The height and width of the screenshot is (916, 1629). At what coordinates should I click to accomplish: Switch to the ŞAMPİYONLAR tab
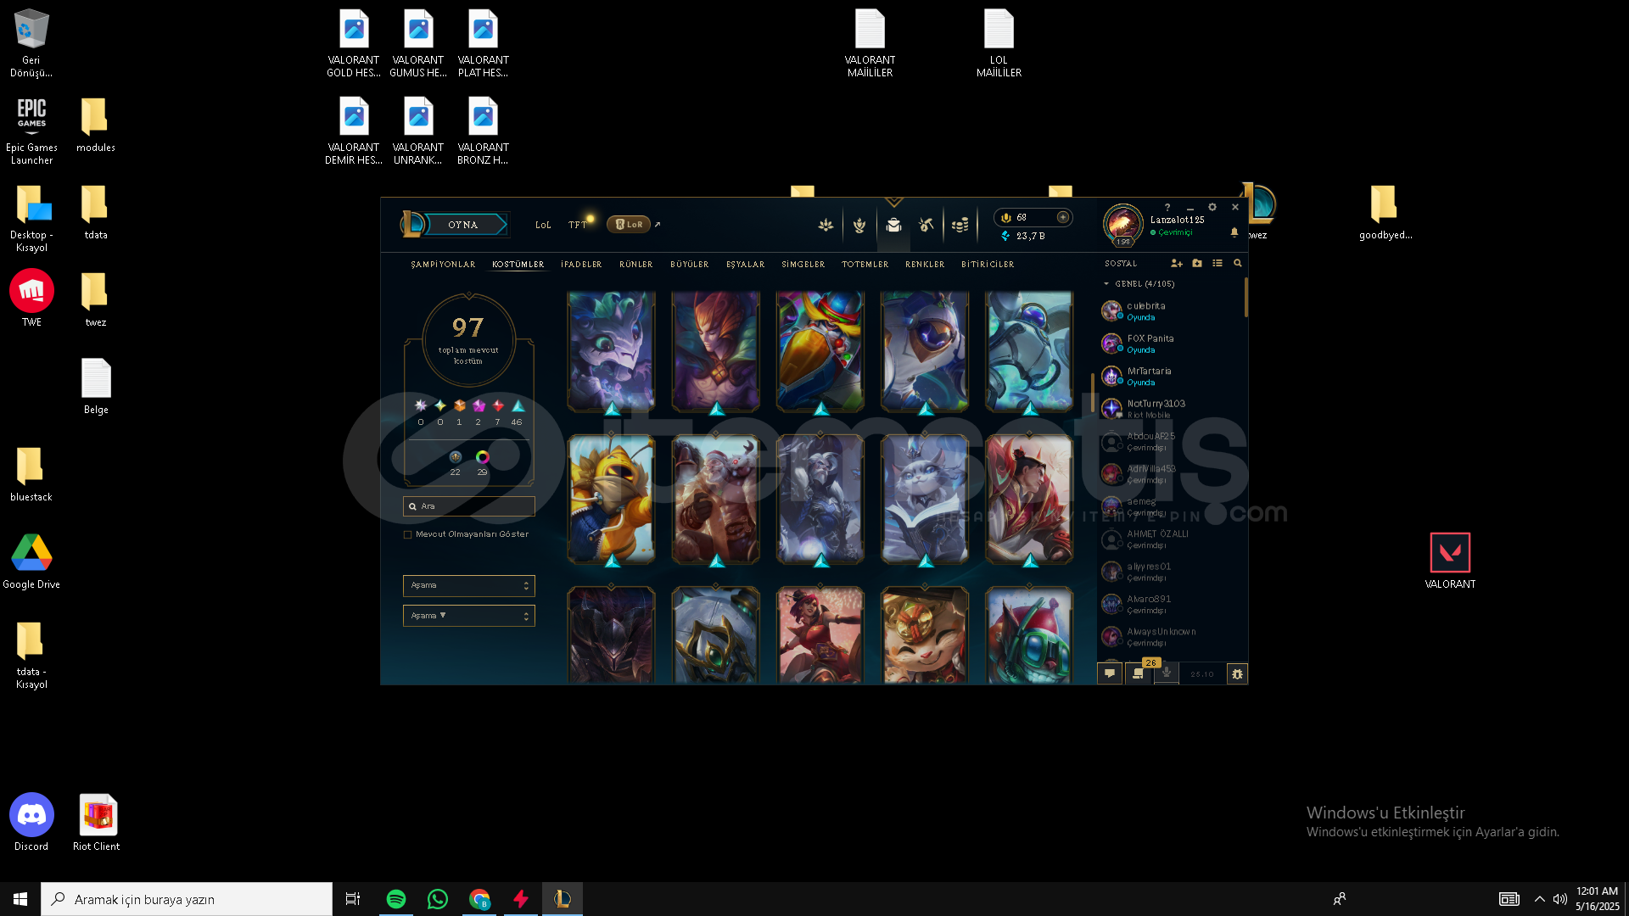click(x=443, y=265)
